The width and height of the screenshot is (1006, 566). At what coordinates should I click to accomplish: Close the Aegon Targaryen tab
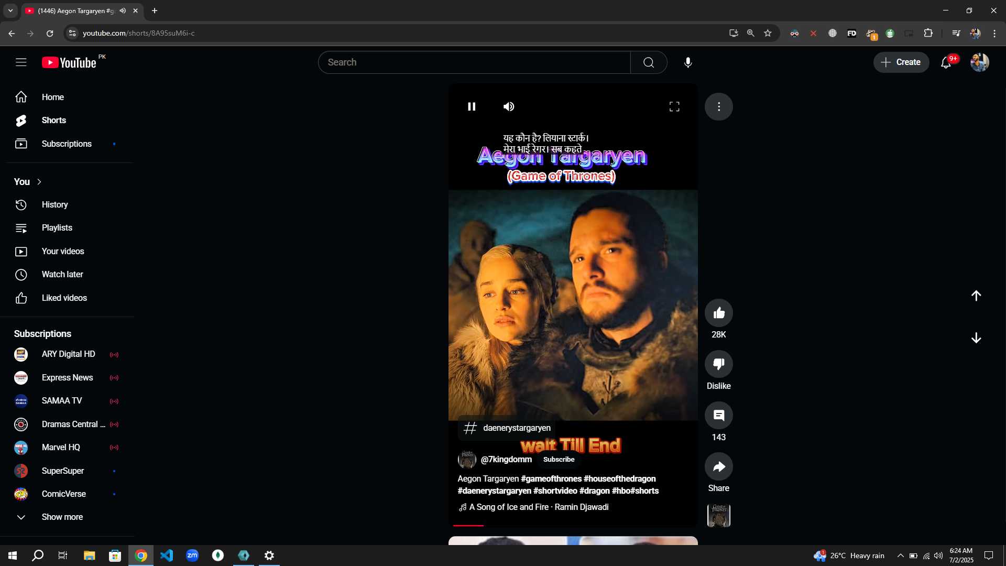[x=135, y=10]
